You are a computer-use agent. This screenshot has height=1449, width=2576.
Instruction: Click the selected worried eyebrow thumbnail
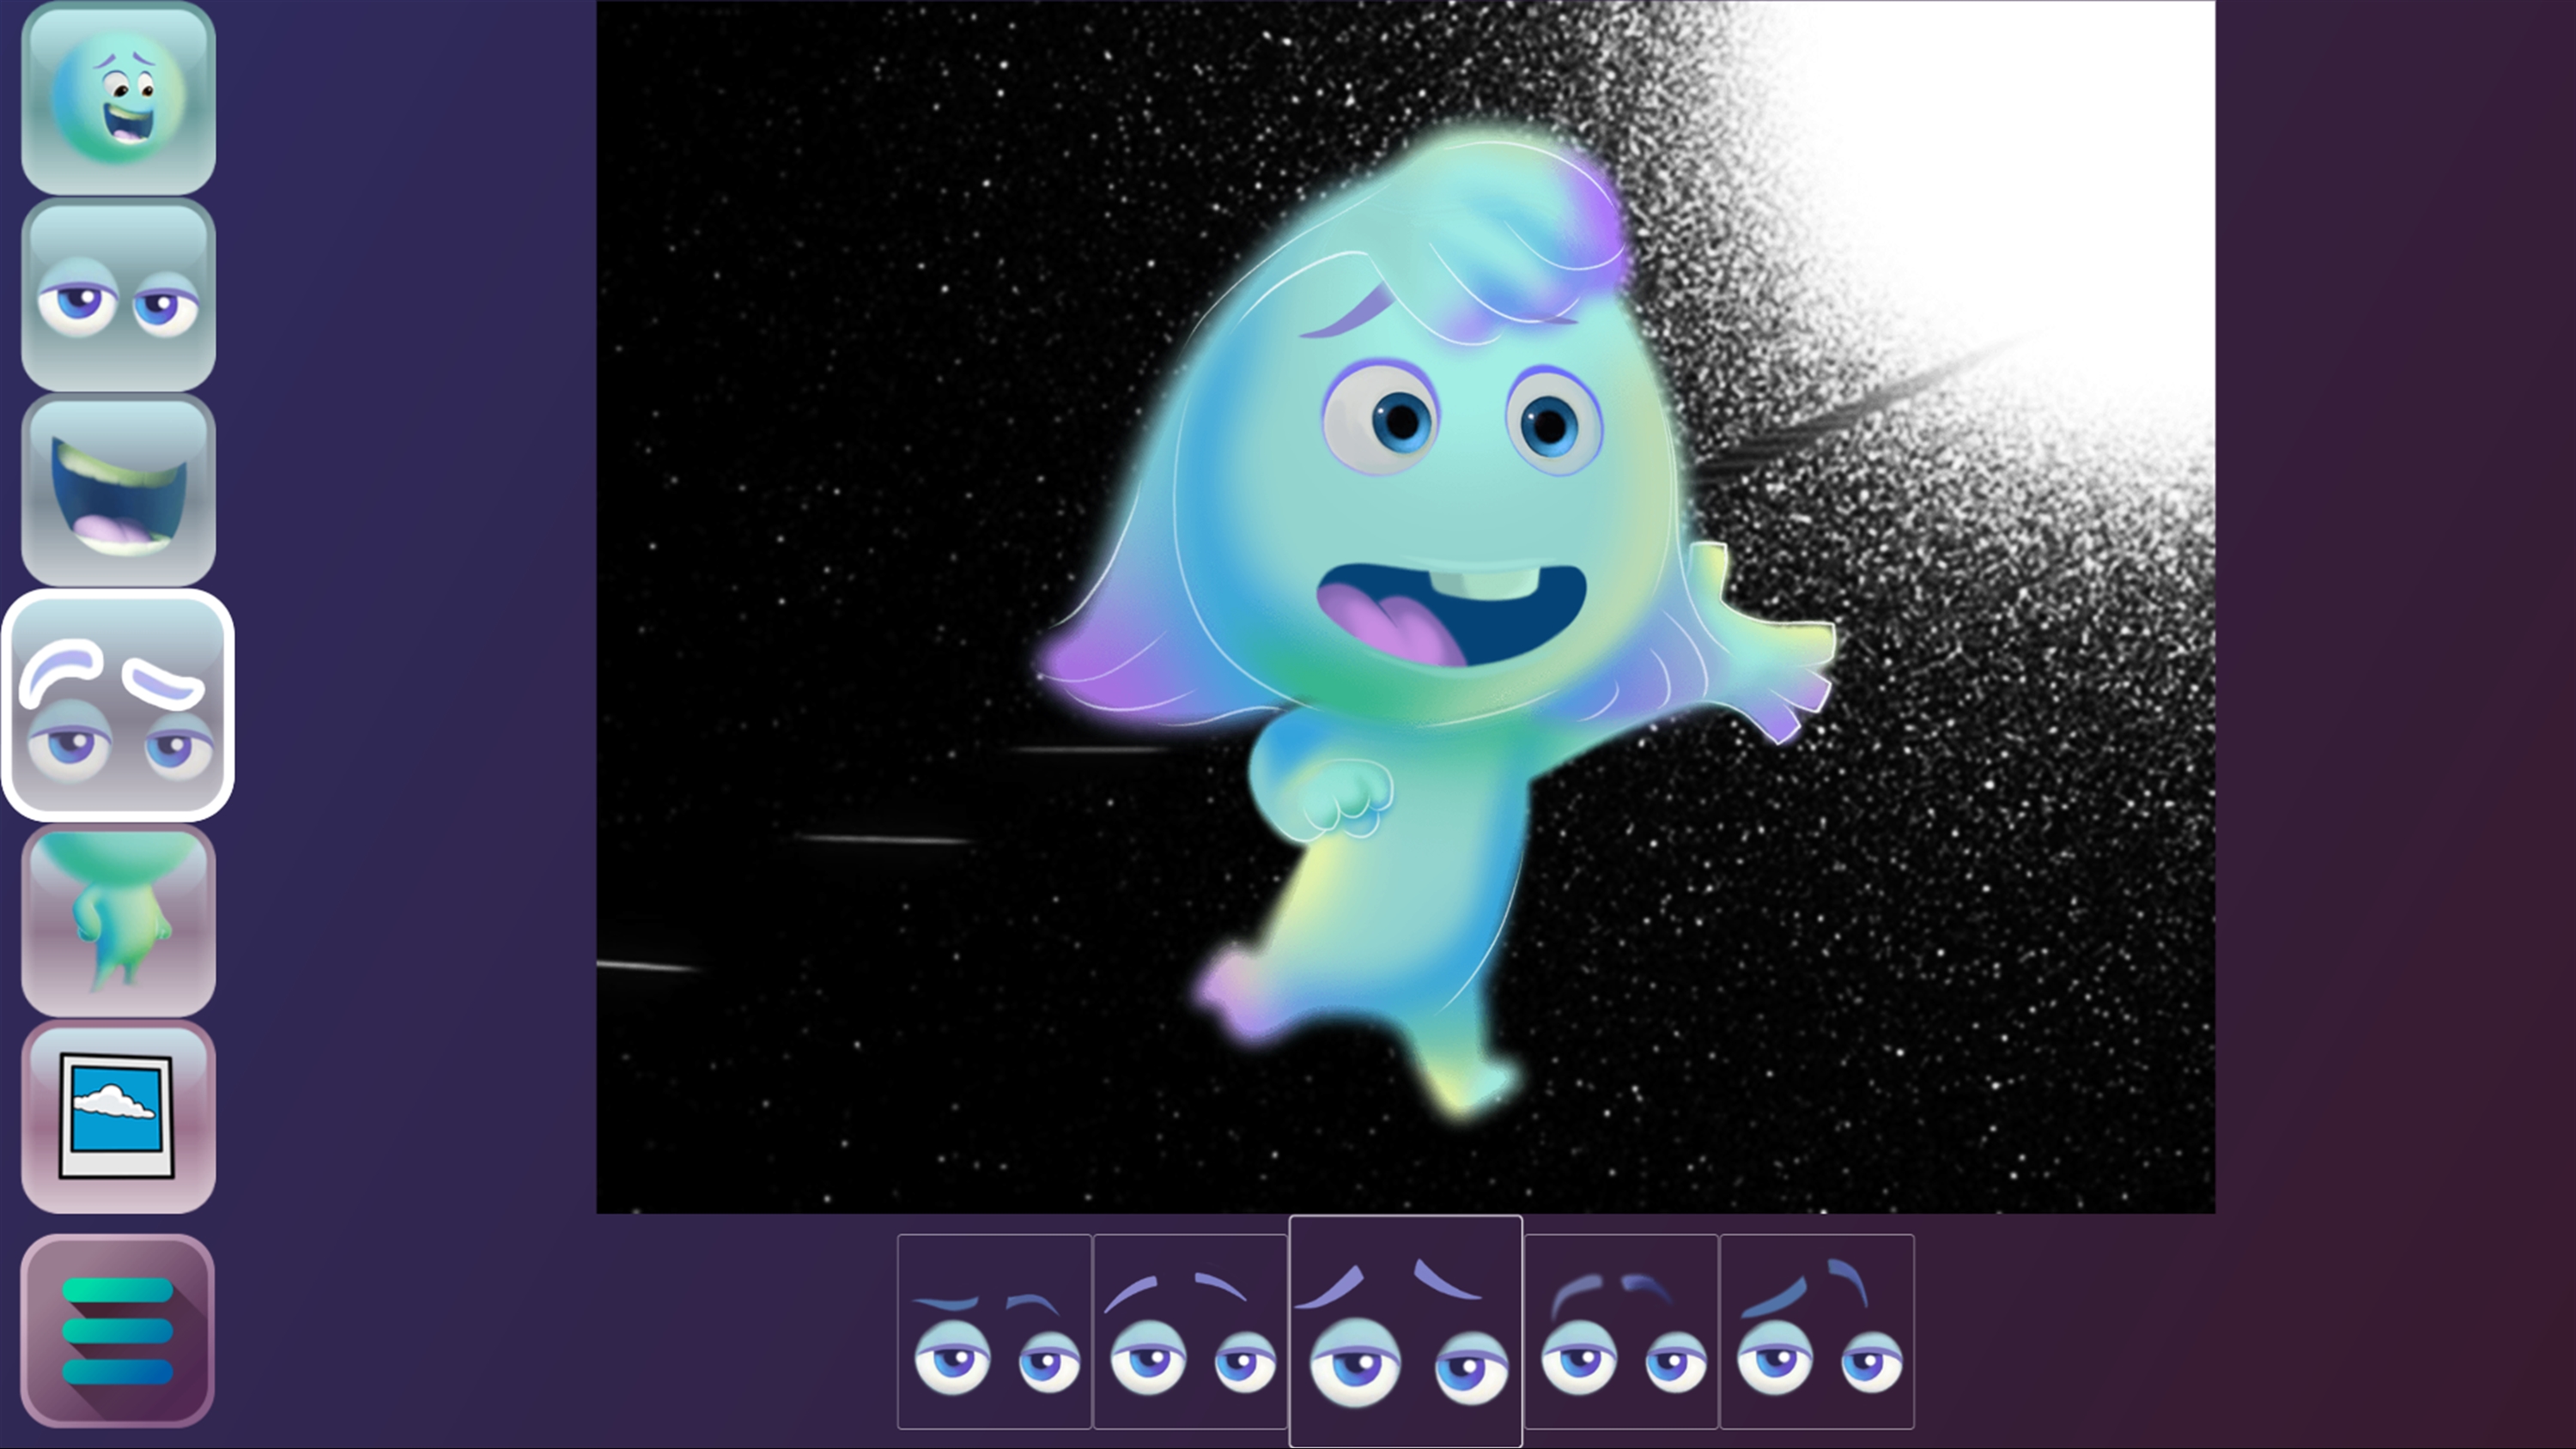pyautogui.click(x=1405, y=1331)
